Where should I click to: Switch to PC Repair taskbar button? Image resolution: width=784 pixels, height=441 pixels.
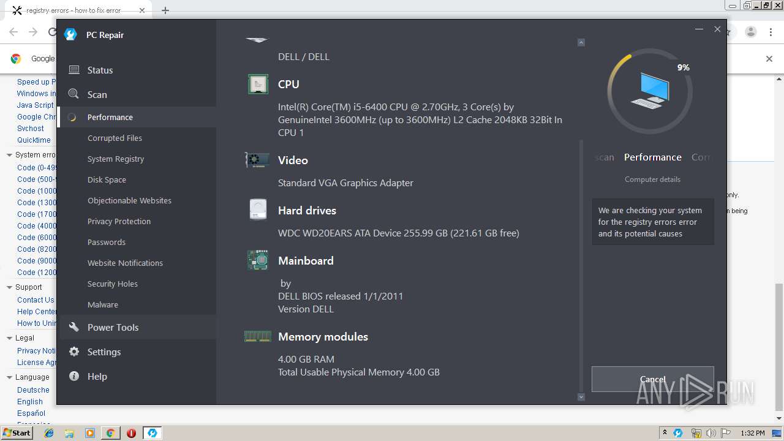coord(152,433)
